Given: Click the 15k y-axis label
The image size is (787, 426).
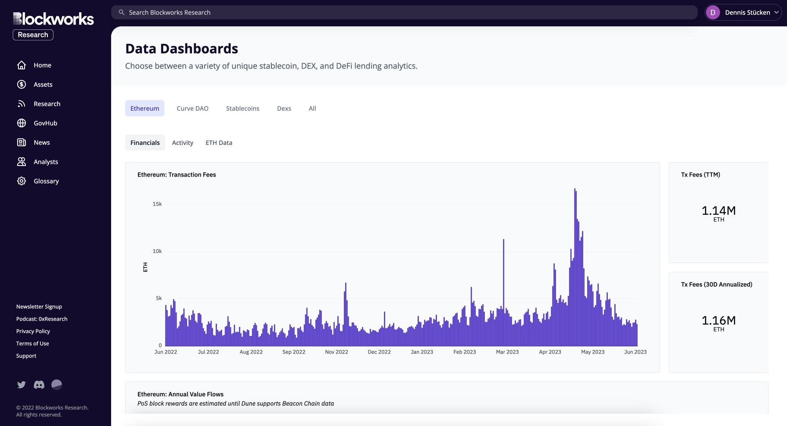Looking at the screenshot, I should (x=157, y=204).
